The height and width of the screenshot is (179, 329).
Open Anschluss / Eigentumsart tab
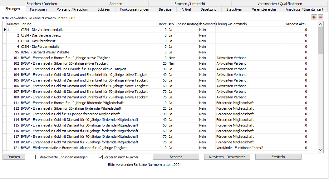(x=304, y=9)
